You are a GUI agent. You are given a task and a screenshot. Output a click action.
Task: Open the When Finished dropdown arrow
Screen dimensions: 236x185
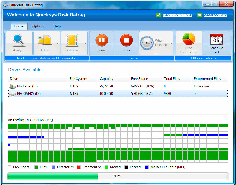coord(171,43)
